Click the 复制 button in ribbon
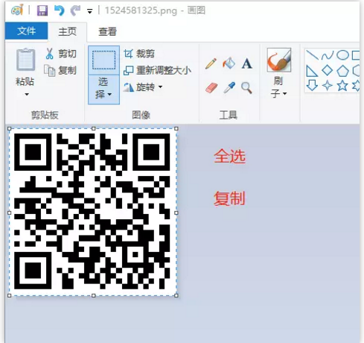364x343 pixels. tap(60, 71)
